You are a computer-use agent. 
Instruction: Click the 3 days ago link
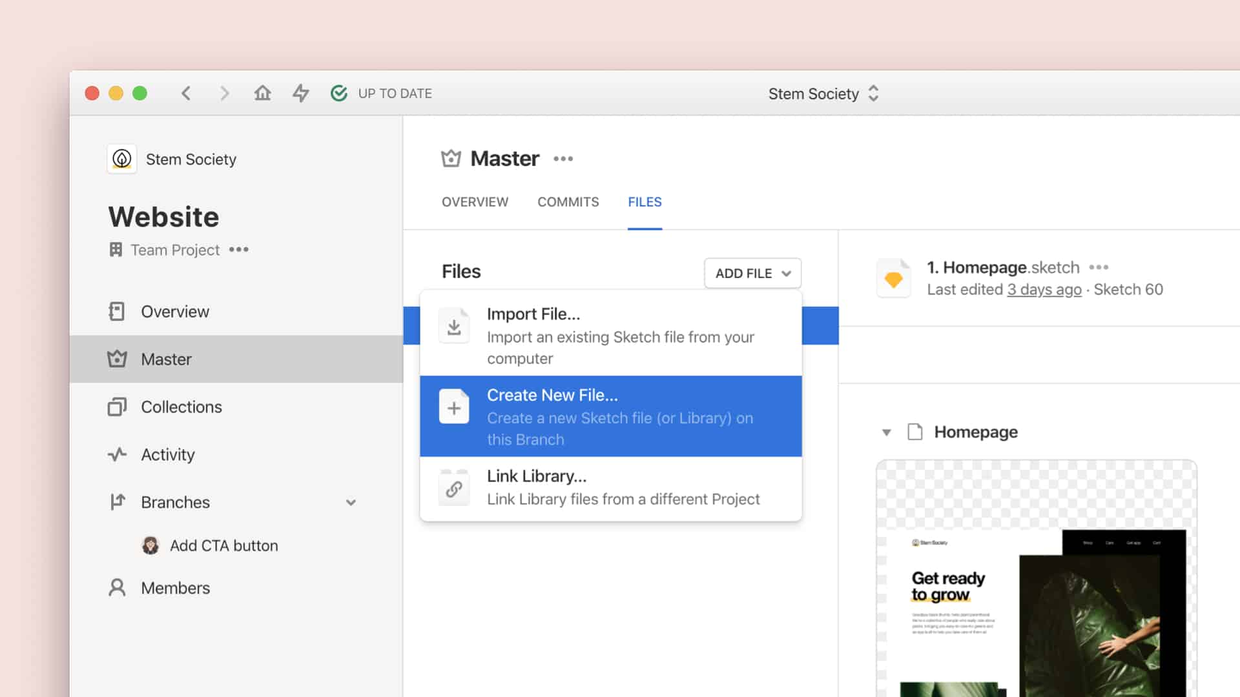(x=1044, y=290)
